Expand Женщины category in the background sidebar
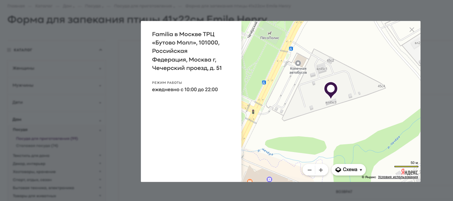 [100, 68]
